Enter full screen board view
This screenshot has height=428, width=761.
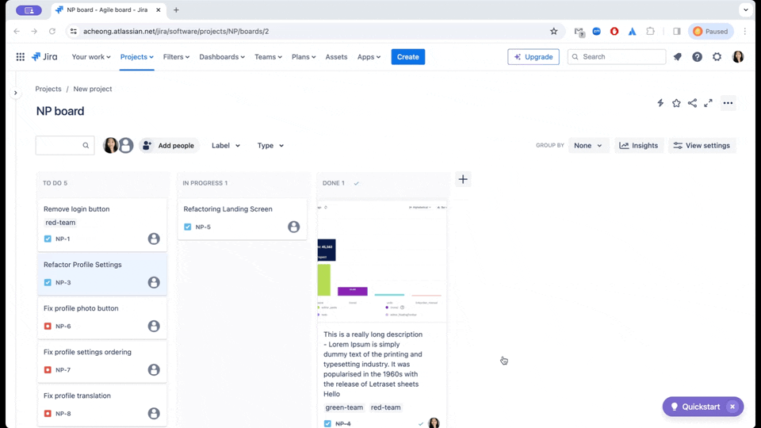(x=708, y=103)
